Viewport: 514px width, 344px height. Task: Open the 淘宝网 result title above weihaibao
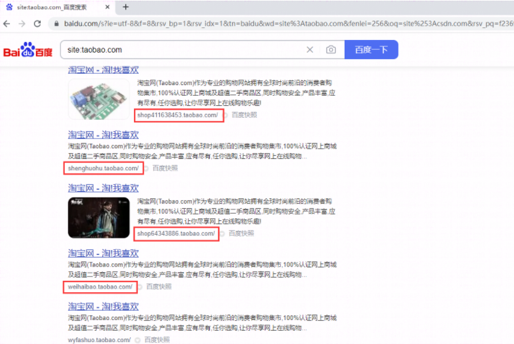click(x=103, y=253)
